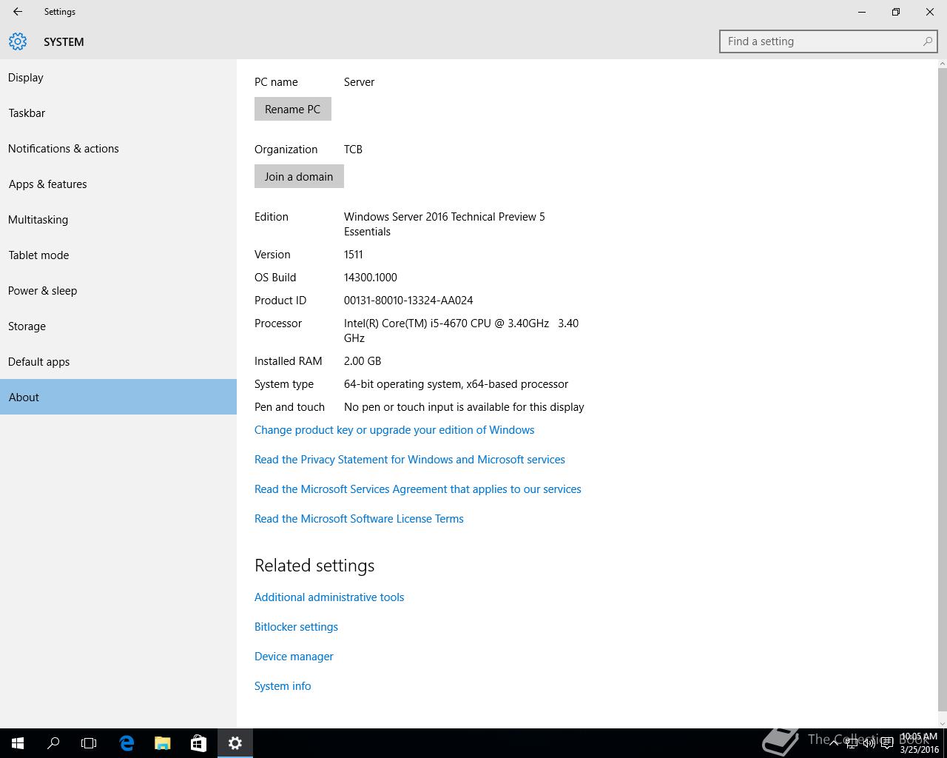Image resolution: width=947 pixels, height=758 pixels.
Task: Open the Action Center notifications icon
Action: pyautogui.click(x=887, y=743)
